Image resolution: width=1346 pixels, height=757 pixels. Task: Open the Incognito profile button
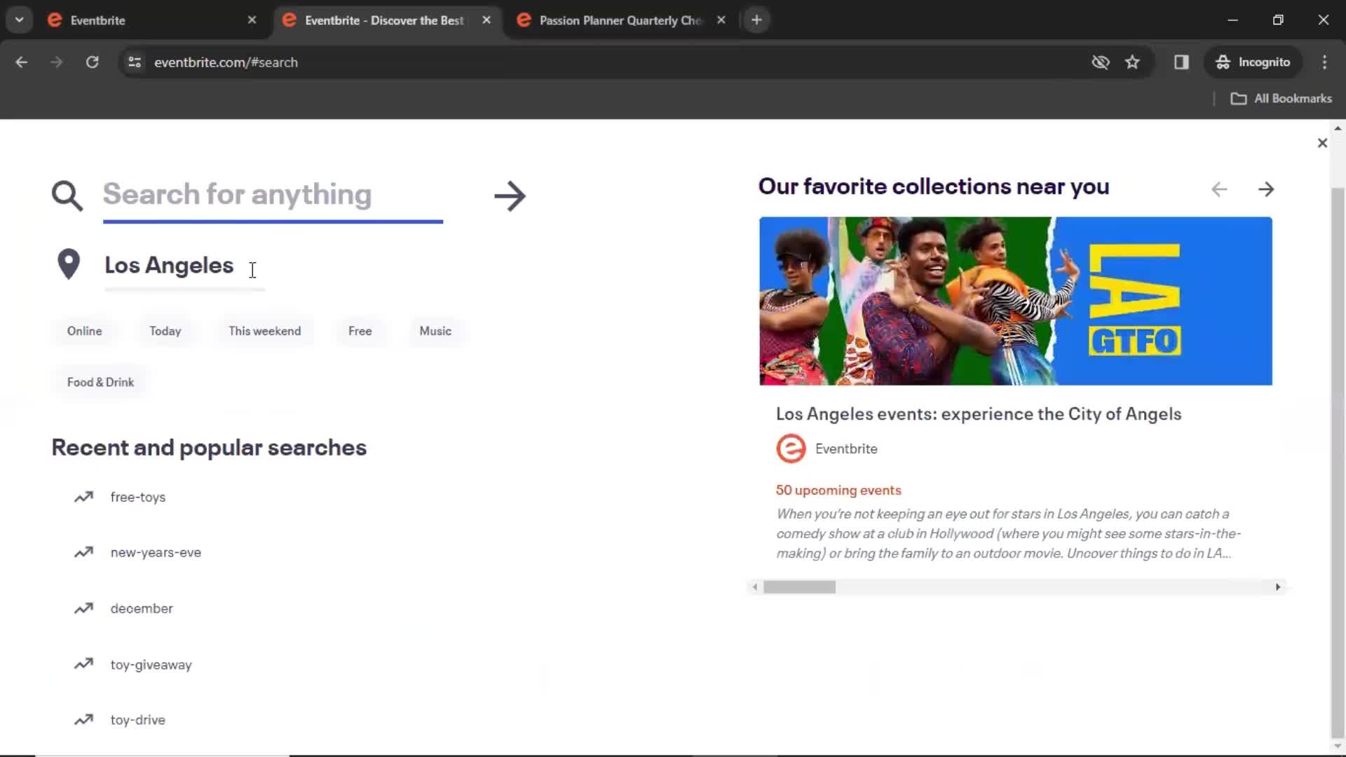(x=1253, y=62)
